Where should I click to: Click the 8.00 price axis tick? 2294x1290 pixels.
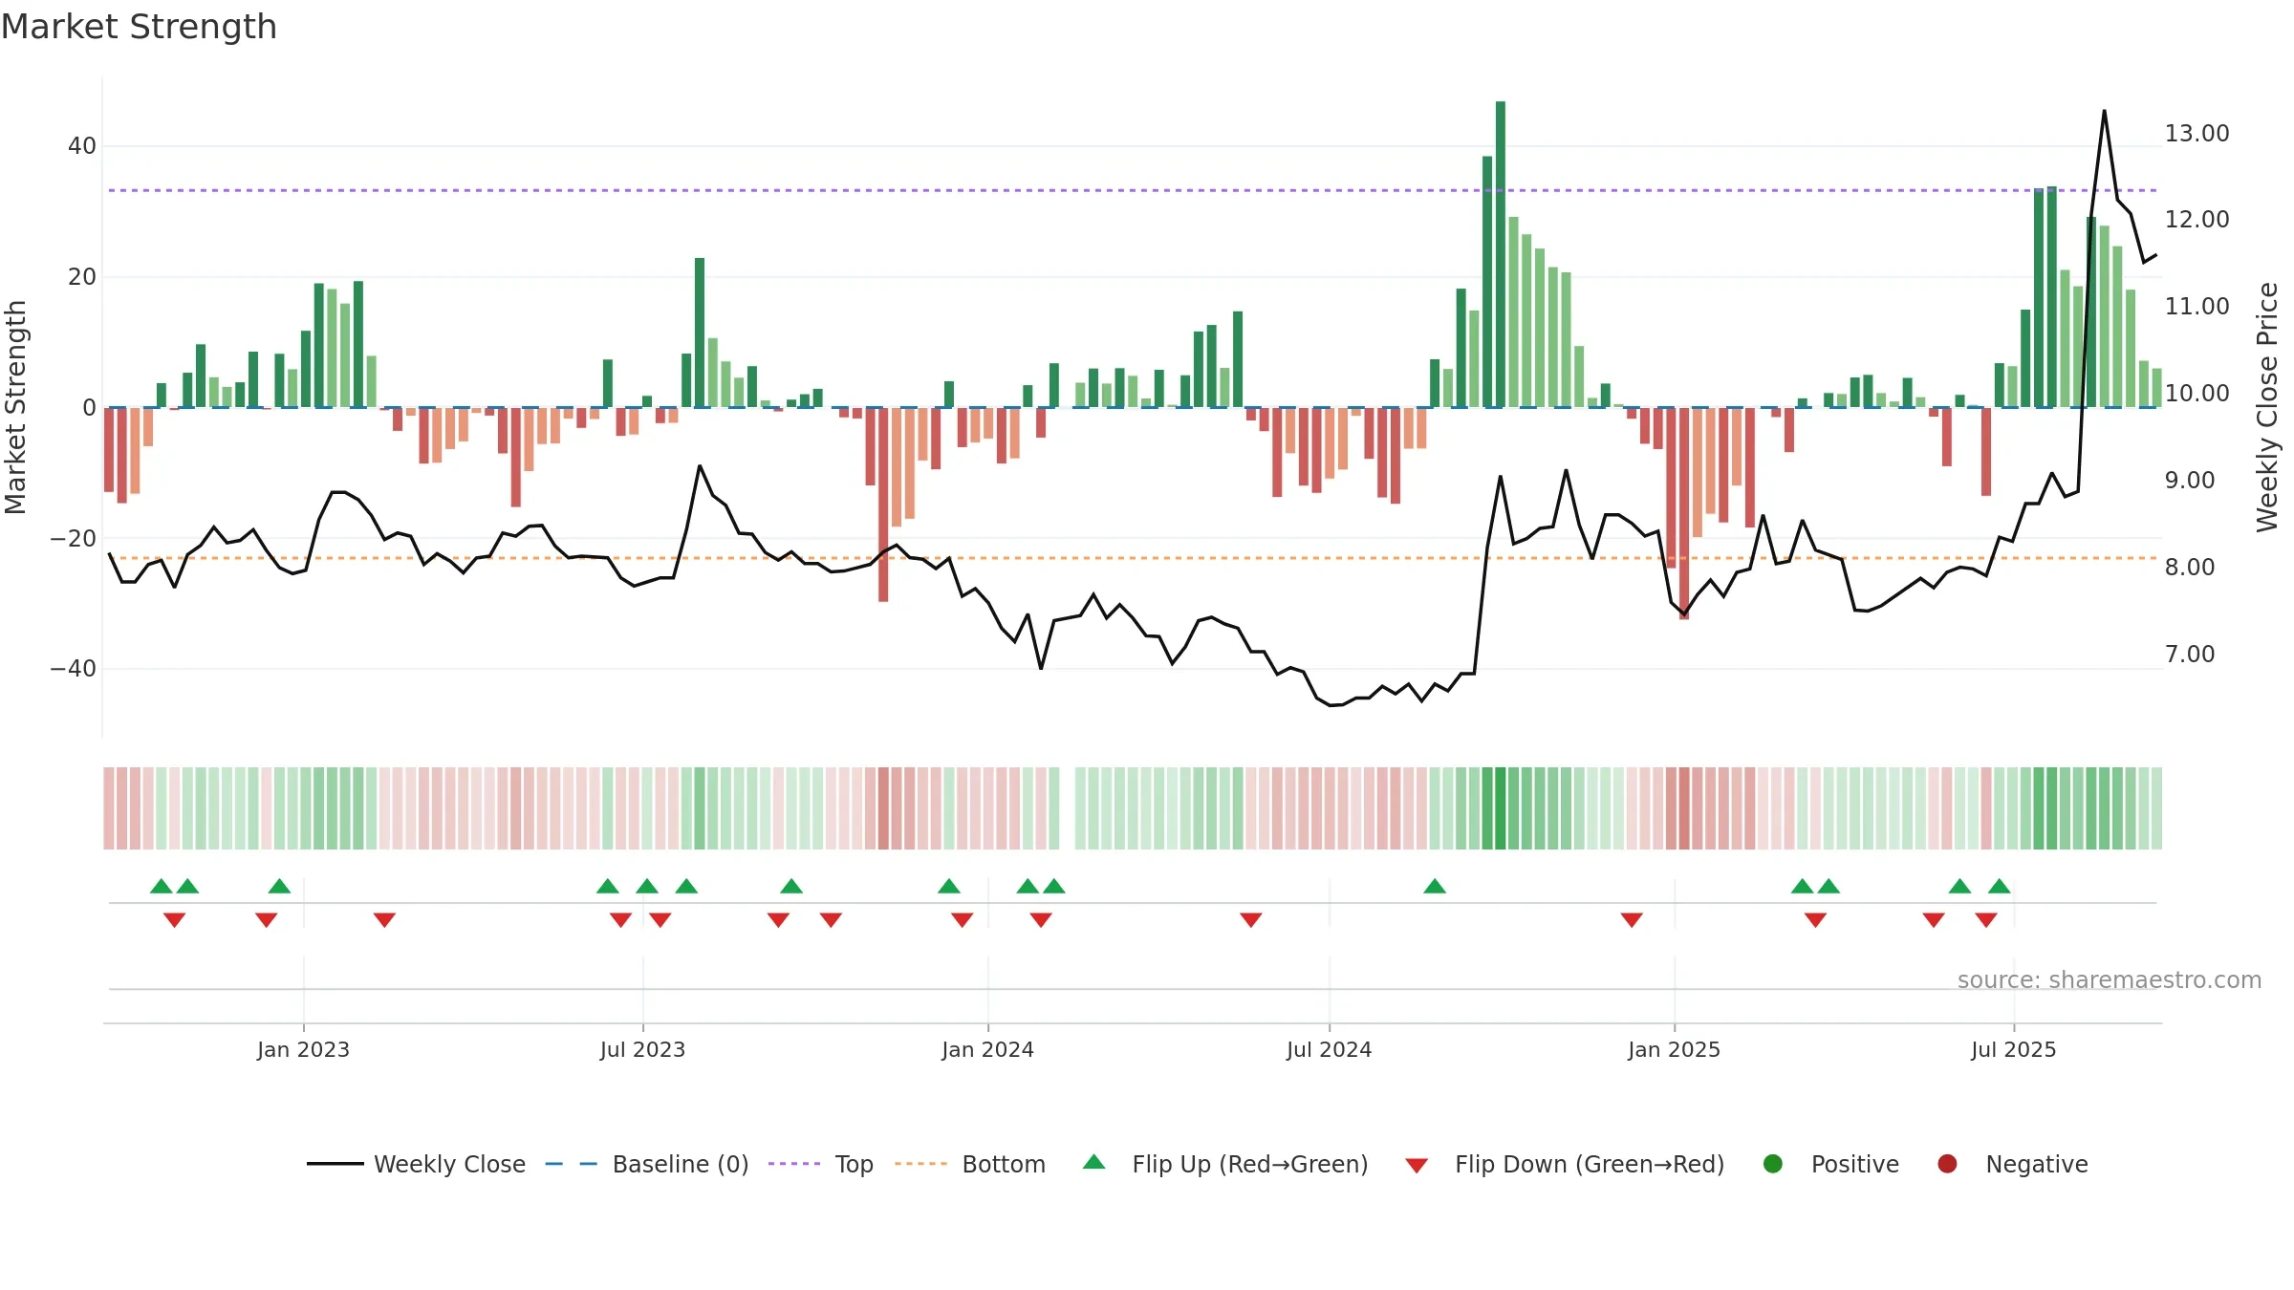point(2190,568)
